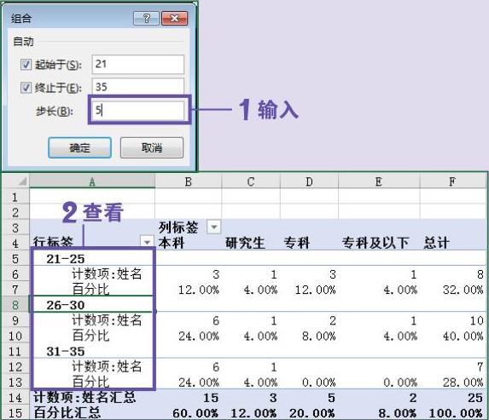Viewport: 489px width, 420px height.
Task: Open the 列标签 filter dropdown
Action: pos(214,227)
